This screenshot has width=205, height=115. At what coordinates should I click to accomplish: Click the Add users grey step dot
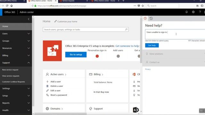tap(118, 56)
